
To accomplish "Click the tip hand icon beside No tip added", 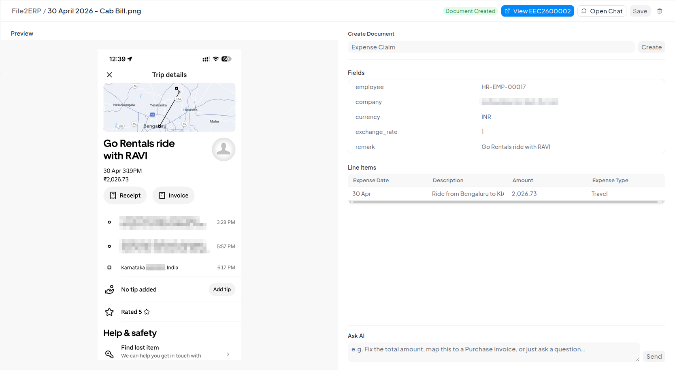I will [x=109, y=289].
